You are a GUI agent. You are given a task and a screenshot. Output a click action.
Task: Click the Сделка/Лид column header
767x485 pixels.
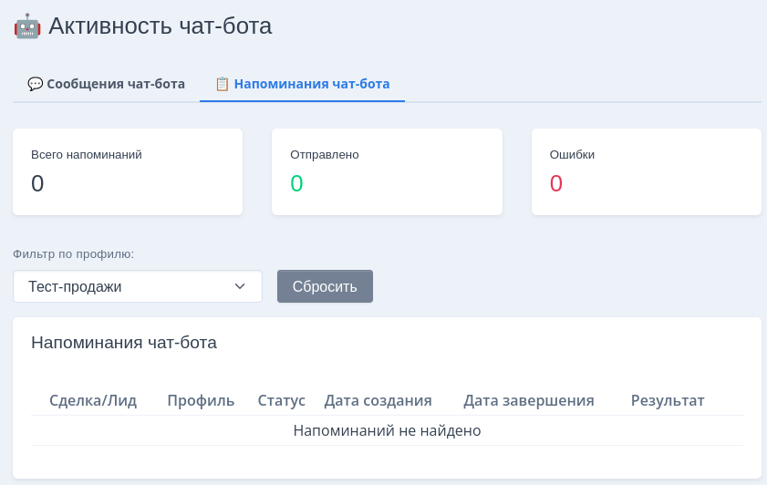click(93, 401)
